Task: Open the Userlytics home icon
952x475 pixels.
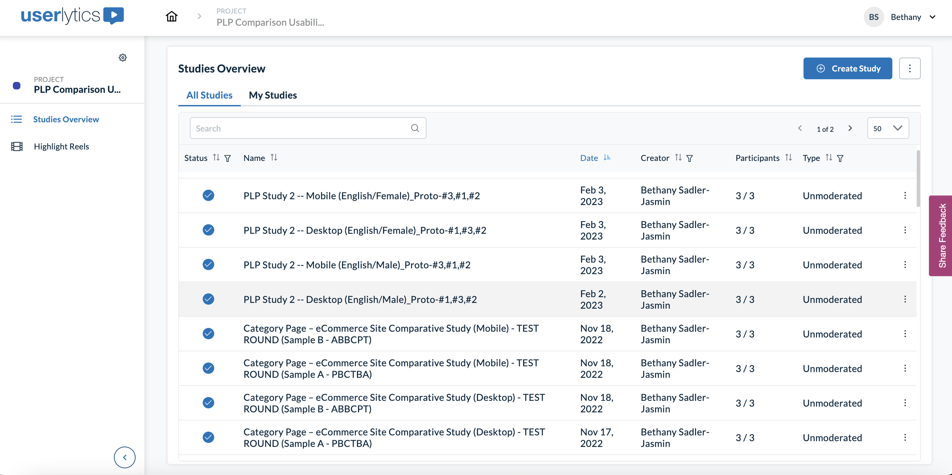Action: coord(171,16)
